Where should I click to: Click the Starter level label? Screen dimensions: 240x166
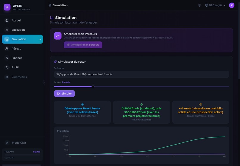(37, 152)
